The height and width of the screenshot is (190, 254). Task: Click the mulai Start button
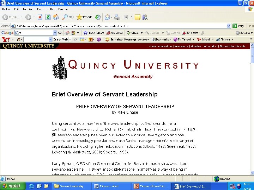point(13,186)
